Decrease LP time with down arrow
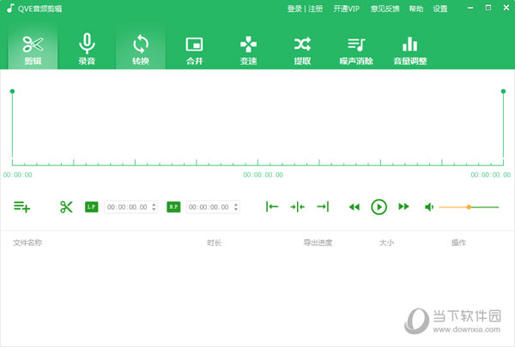The height and width of the screenshot is (347, 515). [x=154, y=209]
